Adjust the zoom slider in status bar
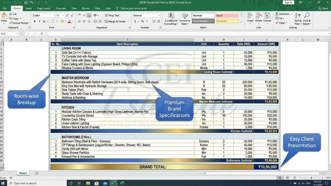Viewport: 331px width, 186px height. pyautogui.click(x=311, y=178)
